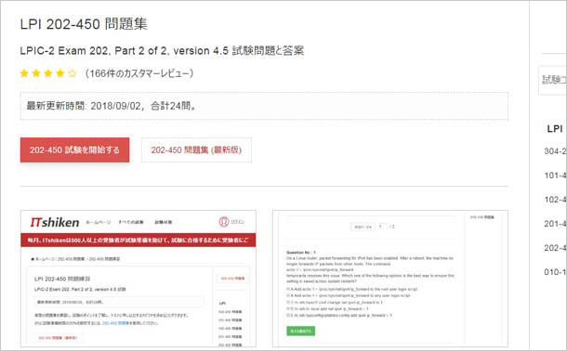Click the LPI 202-450 問題集 heading
This screenshot has height=351, width=567.
(84, 24)
